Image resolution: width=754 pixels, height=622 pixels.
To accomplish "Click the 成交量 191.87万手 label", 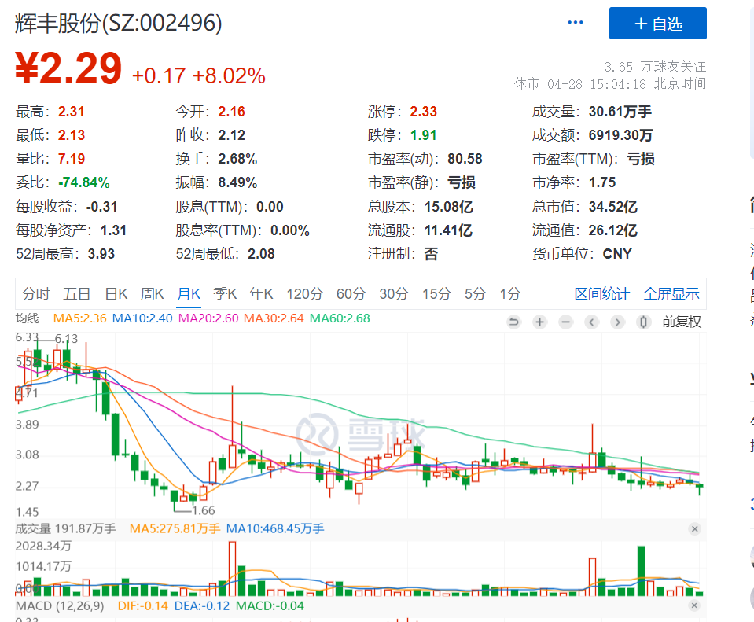I will (65, 528).
